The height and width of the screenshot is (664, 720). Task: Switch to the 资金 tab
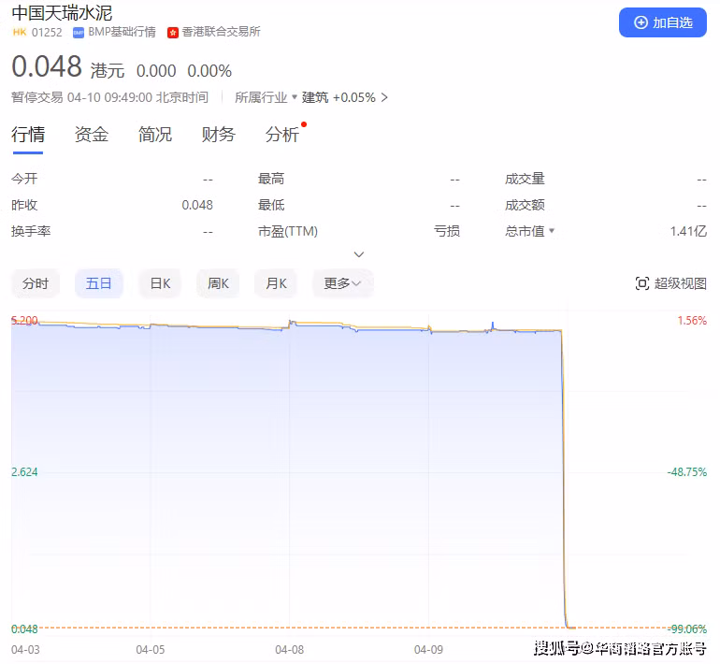(91, 135)
